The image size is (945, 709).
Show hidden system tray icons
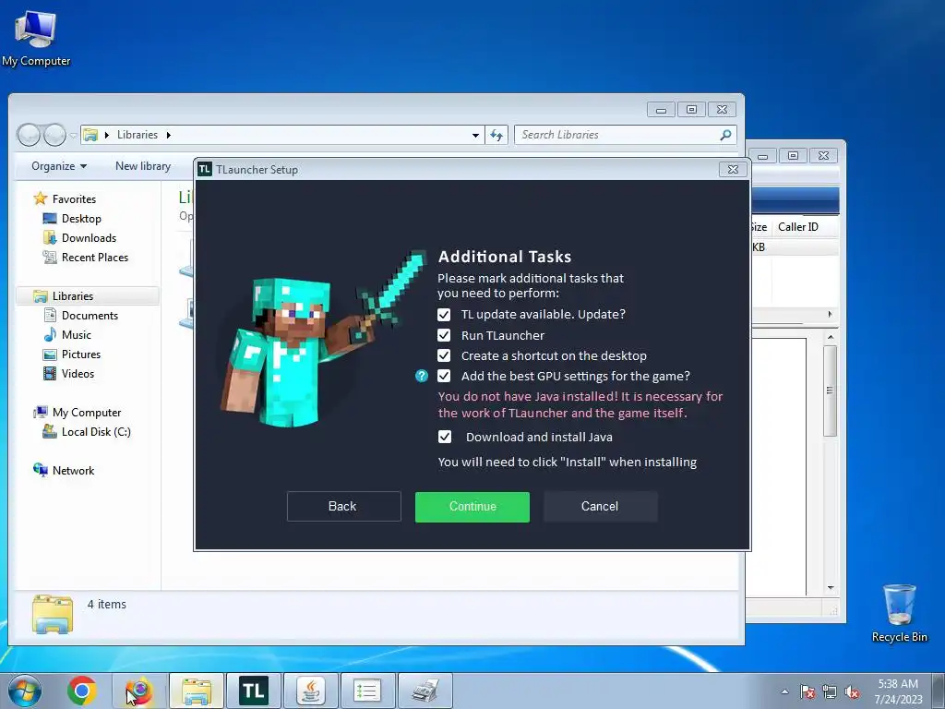[784, 691]
